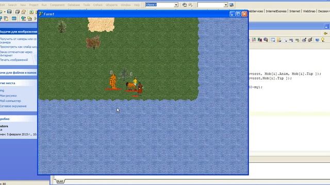This screenshot has width=330, height=185.
Task: Open the Component menu
Action: pos(57,5)
